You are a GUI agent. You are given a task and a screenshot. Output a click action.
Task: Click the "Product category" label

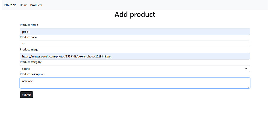click(31, 62)
